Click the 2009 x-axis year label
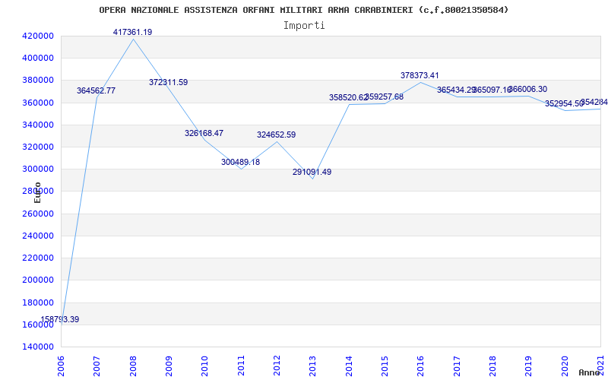This screenshot has height=380, width=608. [x=169, y=366]
